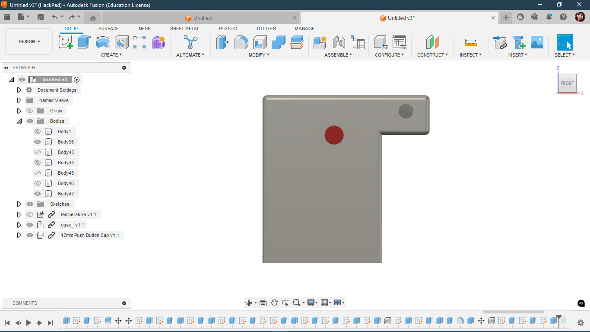
Task: Click the Joint tool in Assemble
Action: [339, 42]
